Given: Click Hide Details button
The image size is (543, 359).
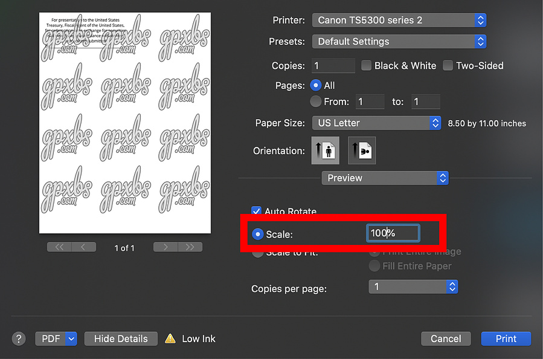Looking at the screenshot, I should pos(121,338).
